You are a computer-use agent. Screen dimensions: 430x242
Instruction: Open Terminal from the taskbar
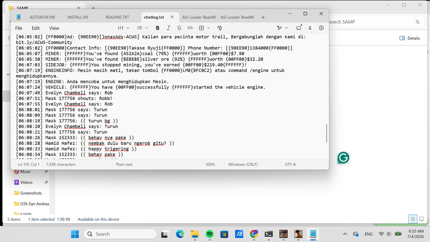click(x=268, y=234)
